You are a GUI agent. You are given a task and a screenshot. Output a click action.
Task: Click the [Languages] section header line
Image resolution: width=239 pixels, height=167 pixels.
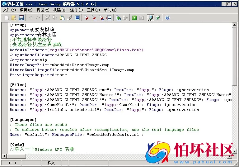[x=23, y=120]
